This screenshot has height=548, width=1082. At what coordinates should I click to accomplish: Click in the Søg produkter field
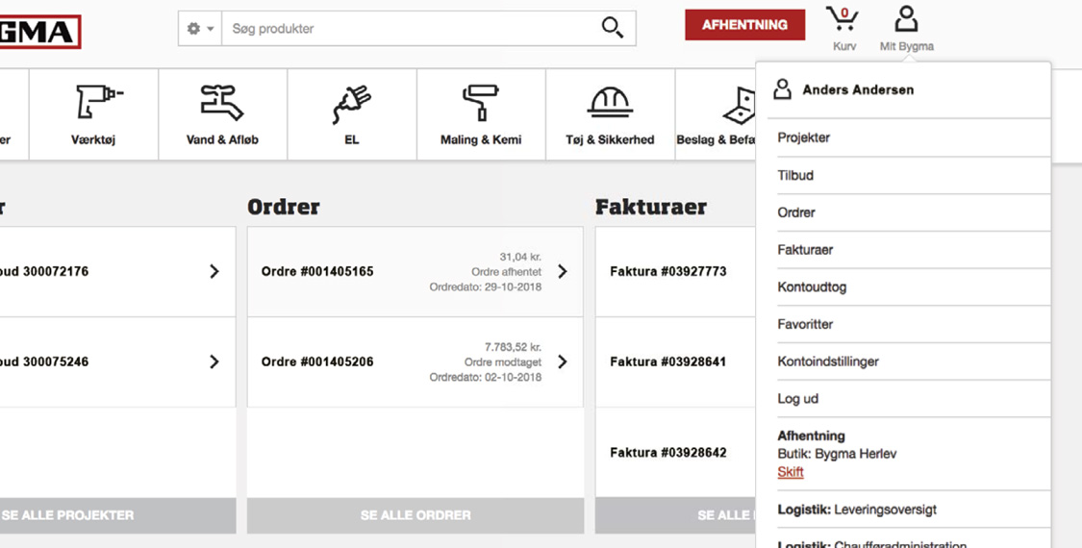(x=409, y=29)
